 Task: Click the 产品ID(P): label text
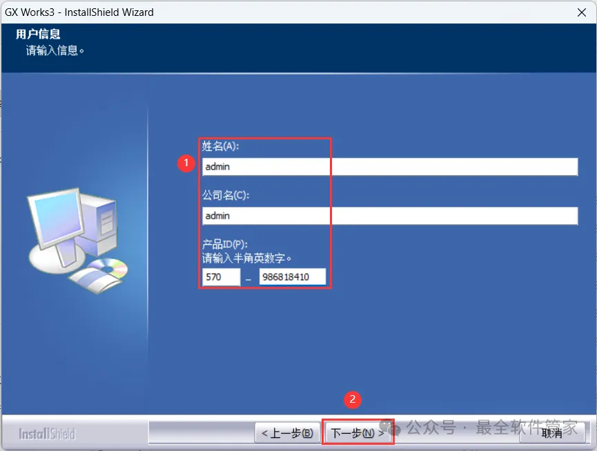point(224,243)
